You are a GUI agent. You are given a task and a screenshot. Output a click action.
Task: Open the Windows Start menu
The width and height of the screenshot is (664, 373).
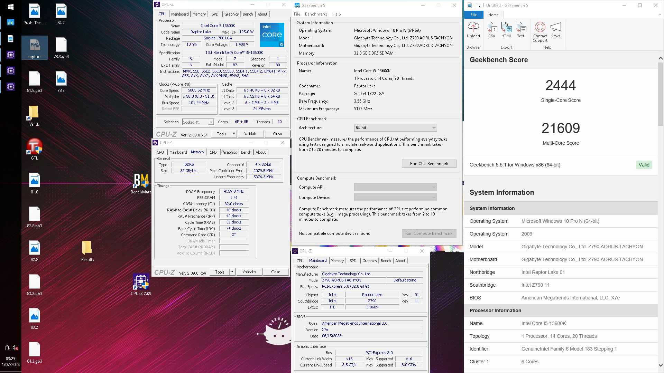pos(11,7)
